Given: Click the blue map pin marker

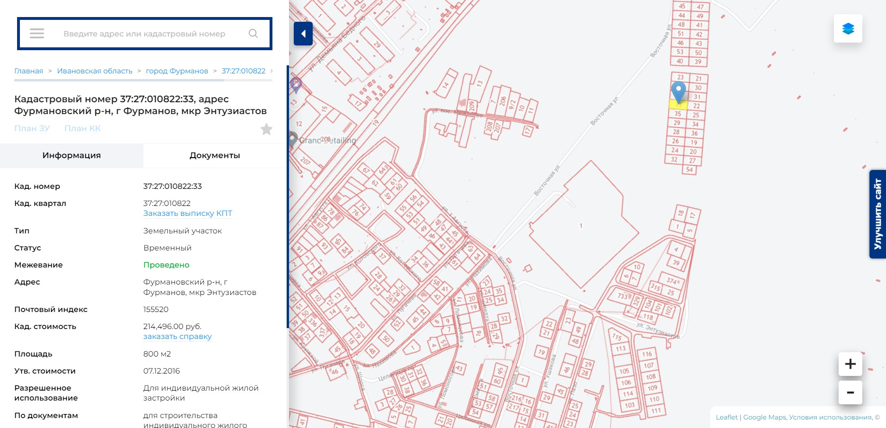Looking at the screenshot, I should (x=678, y=90).
